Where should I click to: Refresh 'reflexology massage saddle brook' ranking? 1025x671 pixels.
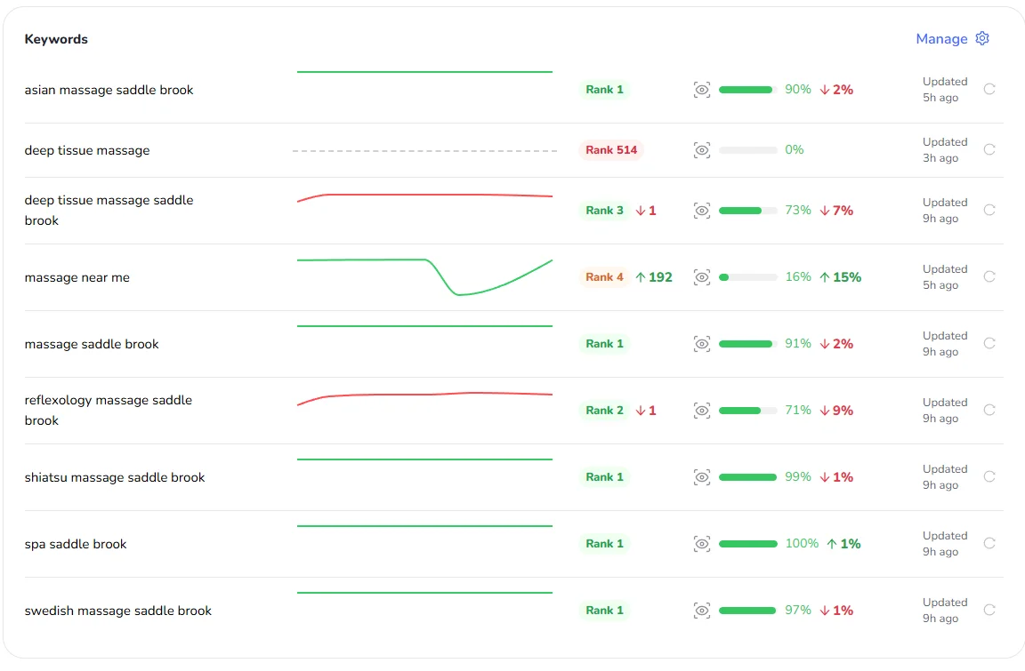tap(989, 410)
